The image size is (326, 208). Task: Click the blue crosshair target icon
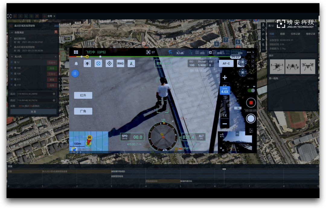(x=98, y=64)
